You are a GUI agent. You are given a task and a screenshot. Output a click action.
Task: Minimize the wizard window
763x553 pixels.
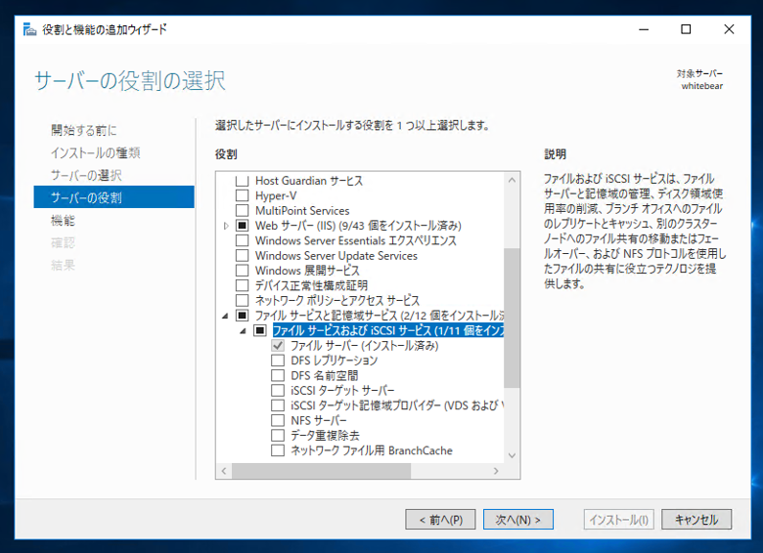pos(644,29)
